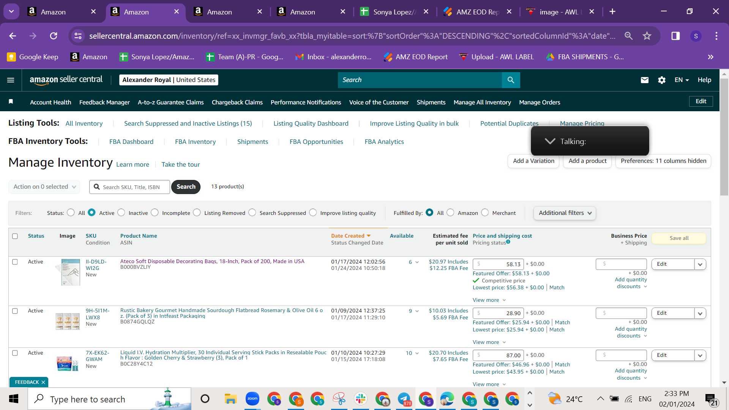The image size is (729, 410).
Task: Select Fulfilled By Amazon radio button
Action: [450, 213]
